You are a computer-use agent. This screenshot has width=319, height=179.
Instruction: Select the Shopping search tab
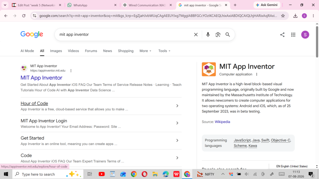[126, 51]
